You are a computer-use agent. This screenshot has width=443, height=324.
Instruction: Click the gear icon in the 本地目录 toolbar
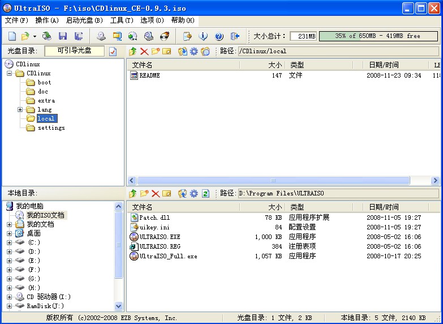tap(194, 194)
